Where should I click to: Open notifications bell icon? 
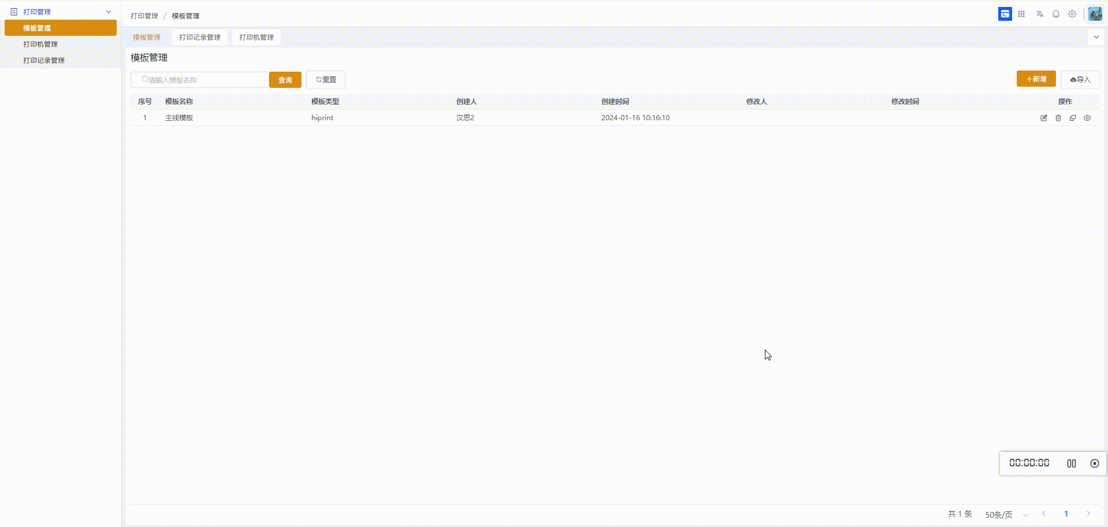tap(1055, 14)
